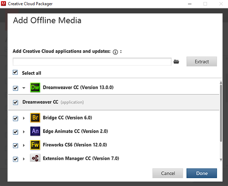228x186 pixels.
Task: Click the Fireworks CS6 icon
Action: pyautogui.click(x=35, y=145)
